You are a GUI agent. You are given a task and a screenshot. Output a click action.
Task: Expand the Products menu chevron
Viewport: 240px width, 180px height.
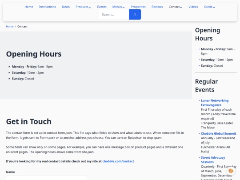pos(90,7)
